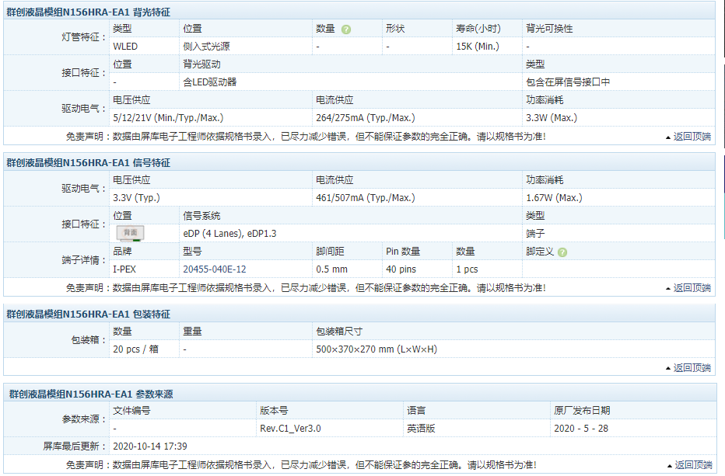The width and height of the screenshot is (725, 476).
Task: Click the 背面 interface position thumbnail
Action: (x=130, y=232)
